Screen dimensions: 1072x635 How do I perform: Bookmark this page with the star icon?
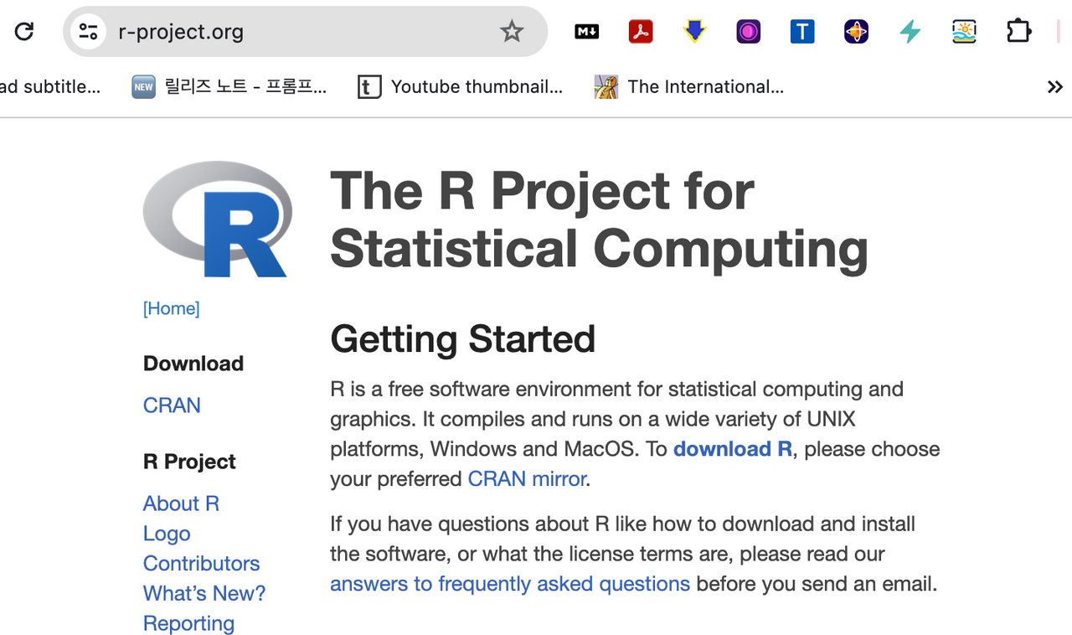point(512,32)
